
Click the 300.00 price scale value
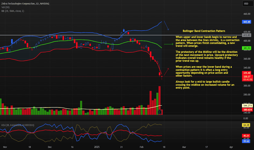coord(247,86)
